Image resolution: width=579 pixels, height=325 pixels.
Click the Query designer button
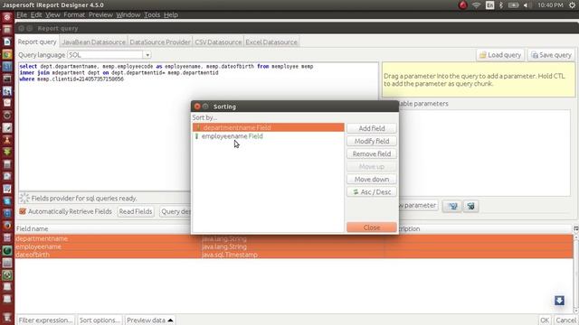176,211
